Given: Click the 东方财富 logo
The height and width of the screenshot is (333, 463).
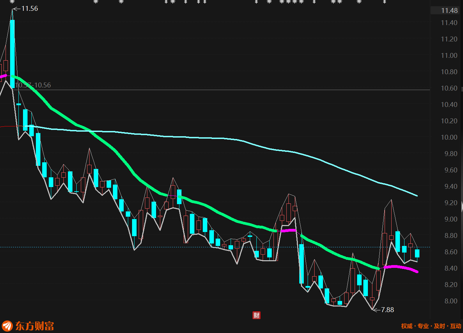Looking at the screenshot, I should click(28, 326).
